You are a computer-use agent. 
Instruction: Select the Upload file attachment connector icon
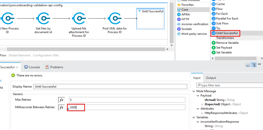click(79, 19)
